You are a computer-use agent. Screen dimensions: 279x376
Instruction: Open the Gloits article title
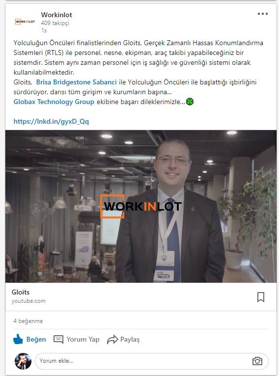click(21, 292)
